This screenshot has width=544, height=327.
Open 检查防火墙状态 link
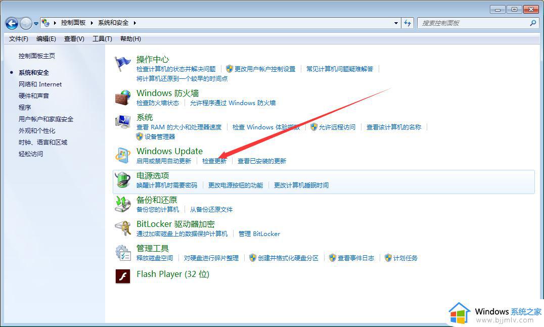coord(158,103)
